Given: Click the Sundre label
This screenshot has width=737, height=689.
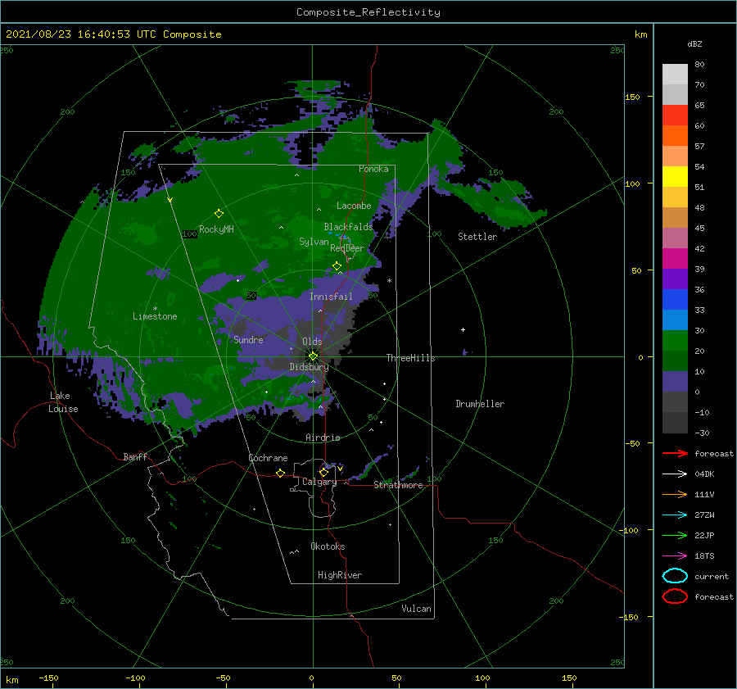Looking at the screenshot, I should 248,339.
